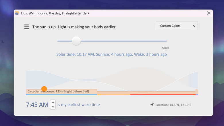
Task: Click the color temperature slider knob
Action: click(76, 41)
